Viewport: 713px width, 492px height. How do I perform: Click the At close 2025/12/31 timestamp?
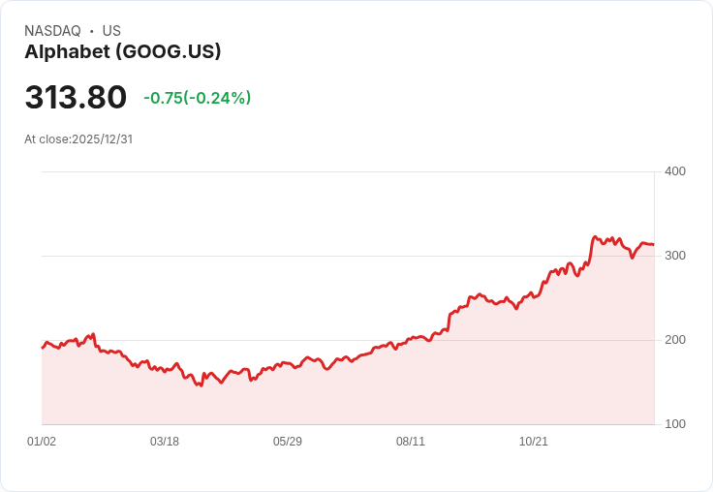click(x=78, y=138)
